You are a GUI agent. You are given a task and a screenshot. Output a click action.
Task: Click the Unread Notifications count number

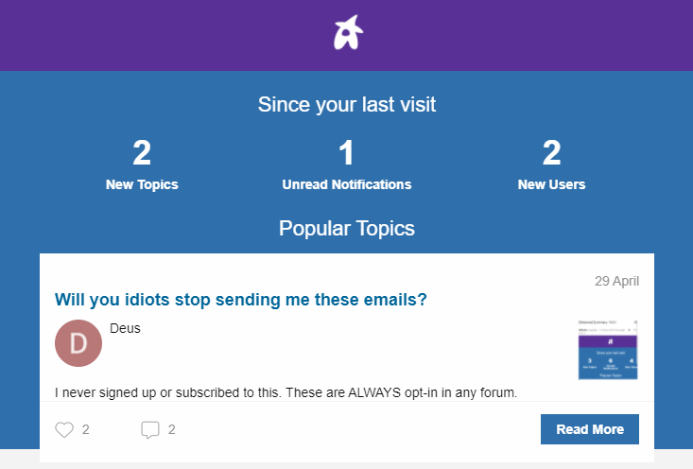point(346,153)
